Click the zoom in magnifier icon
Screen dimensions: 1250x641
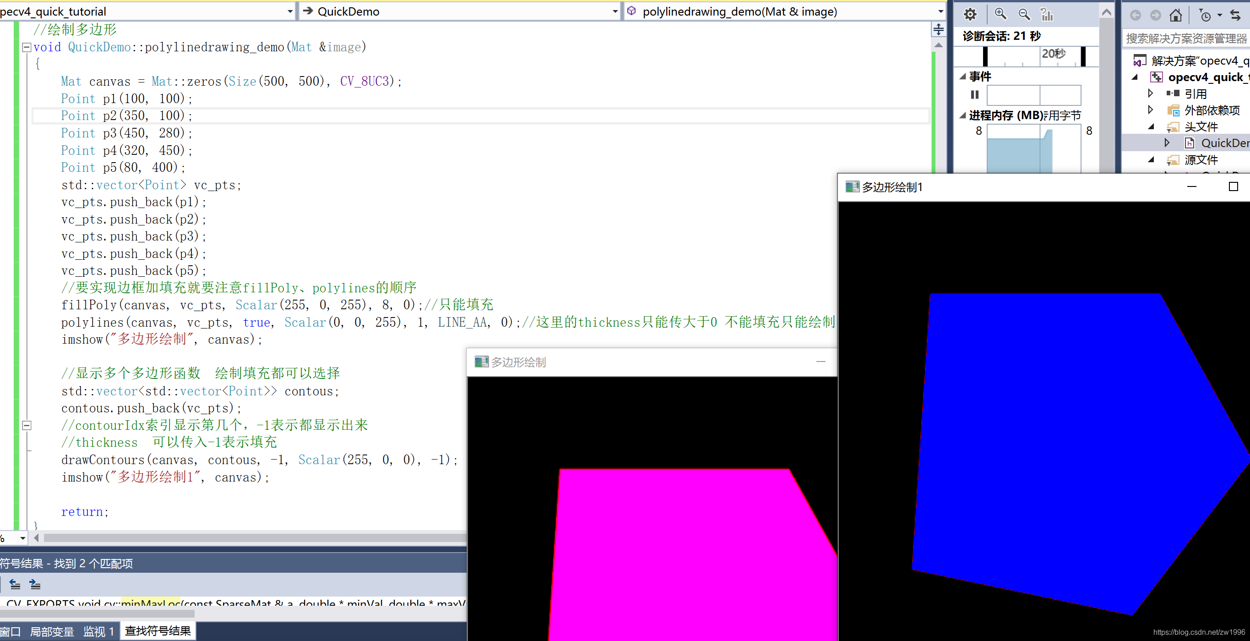pos(1000,15)
